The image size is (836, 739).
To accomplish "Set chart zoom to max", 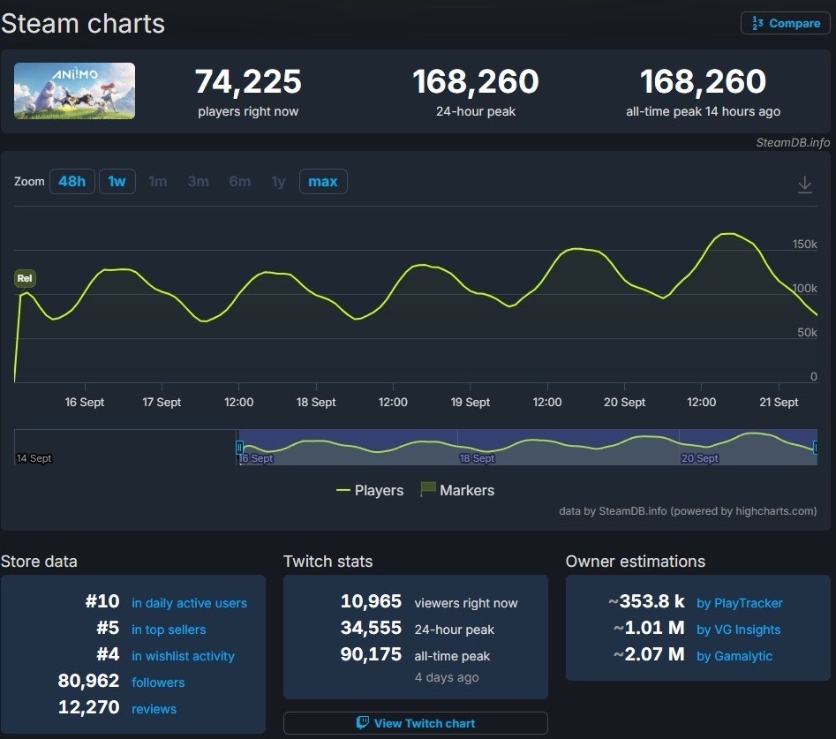I will click(323, 181).
